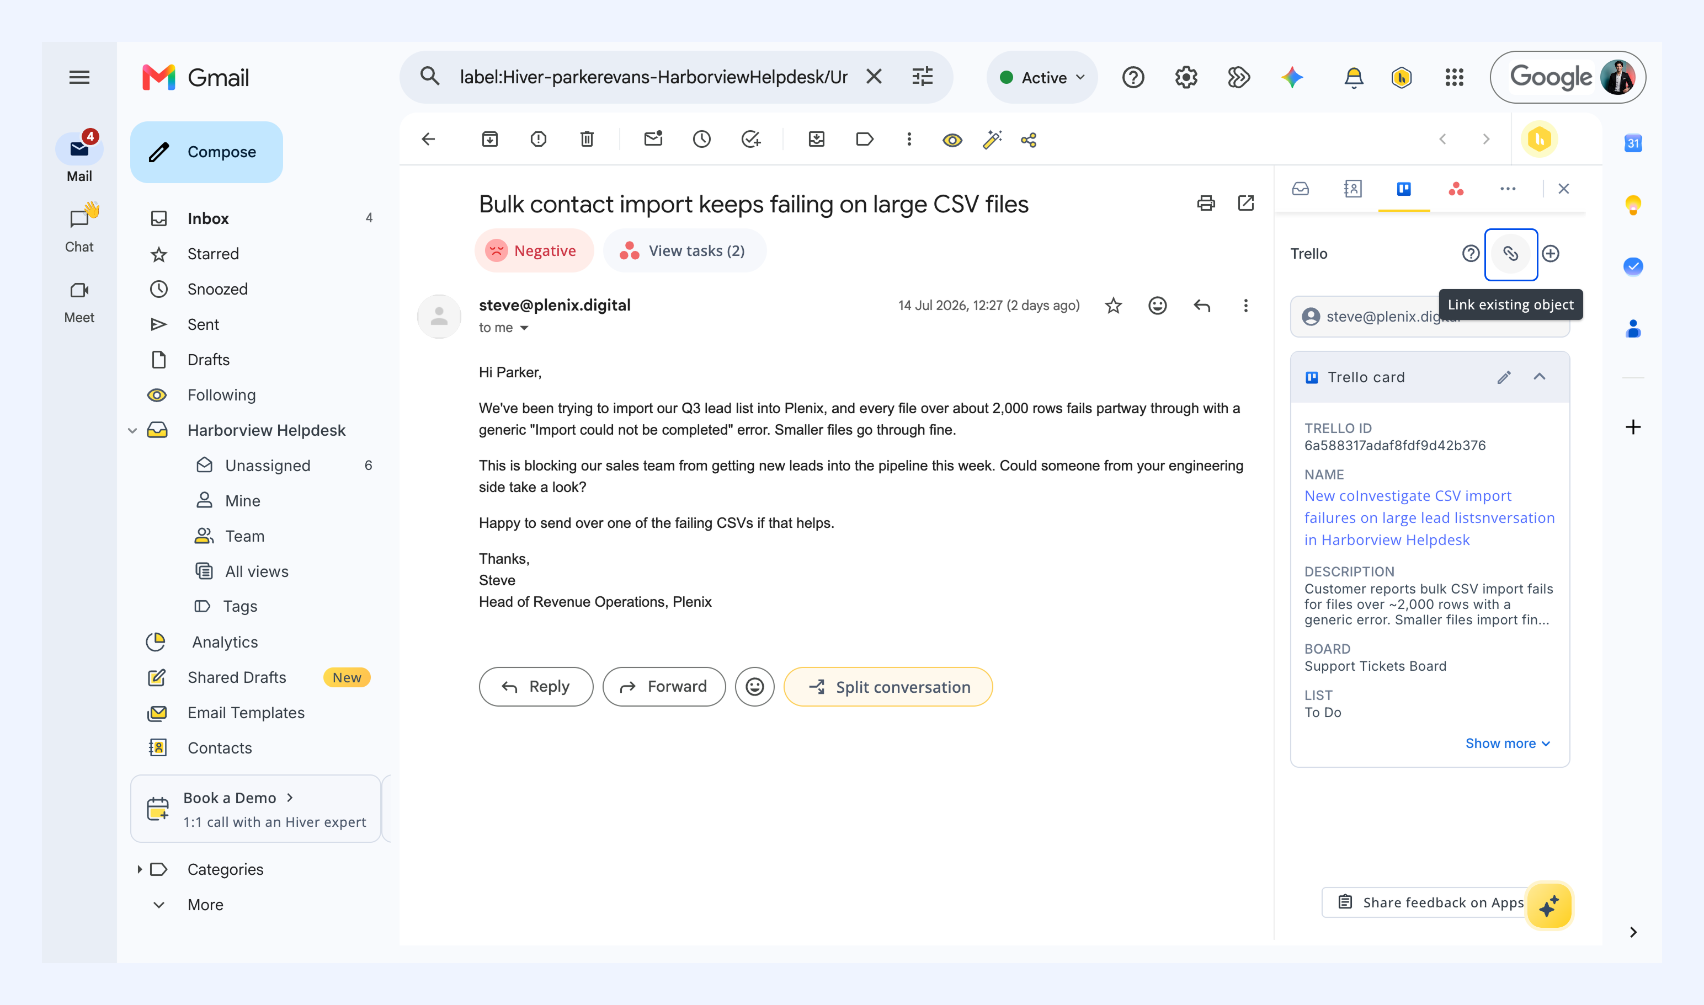Switch to Meet in the left rail
Screen dimensions: 1704x1005
[79, 302]
